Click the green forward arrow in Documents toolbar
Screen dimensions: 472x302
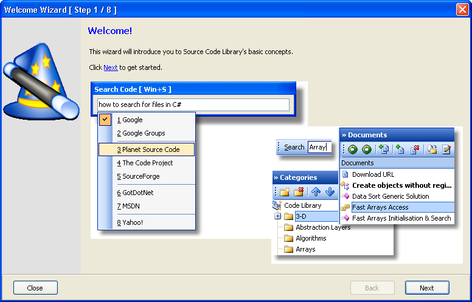coord(366,149)
